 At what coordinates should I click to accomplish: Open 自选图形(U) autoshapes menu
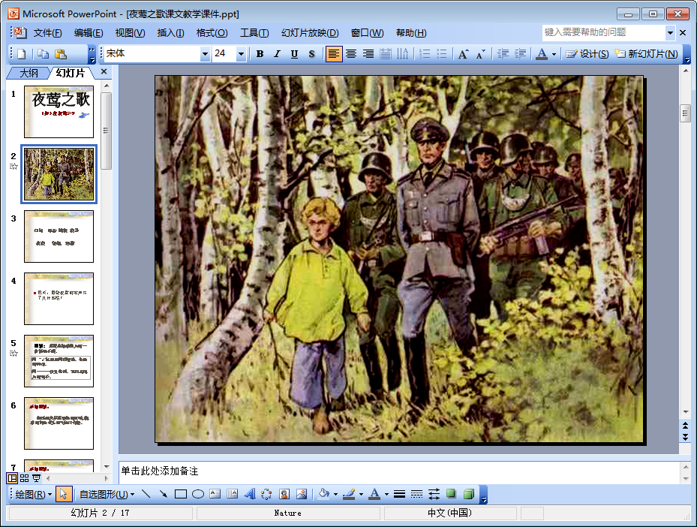(107, 495)
